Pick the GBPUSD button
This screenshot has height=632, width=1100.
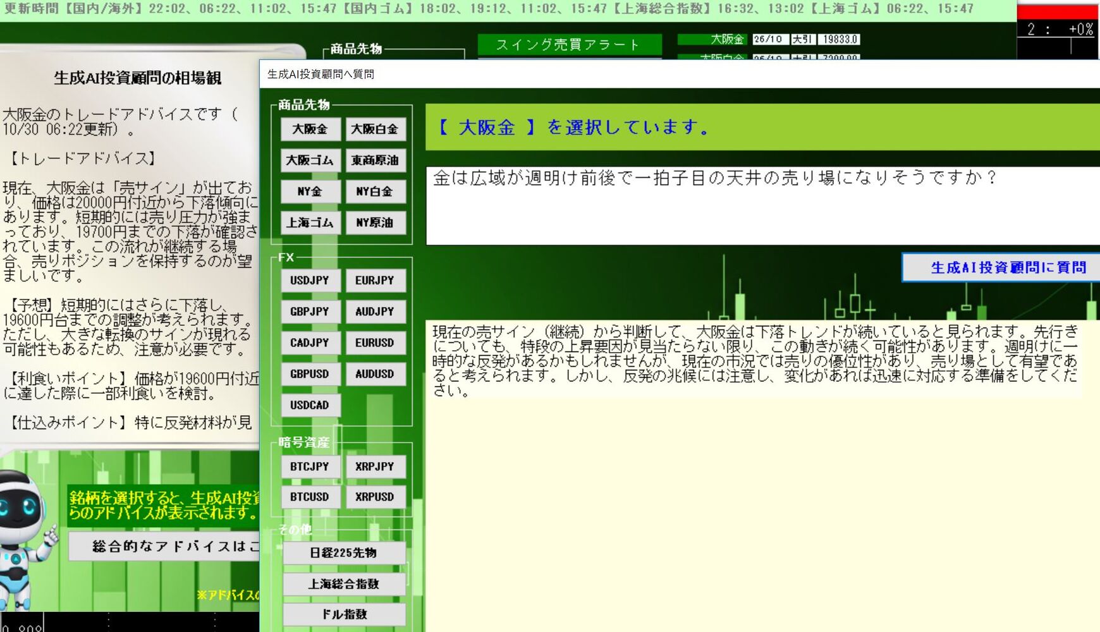click(310, 374)
